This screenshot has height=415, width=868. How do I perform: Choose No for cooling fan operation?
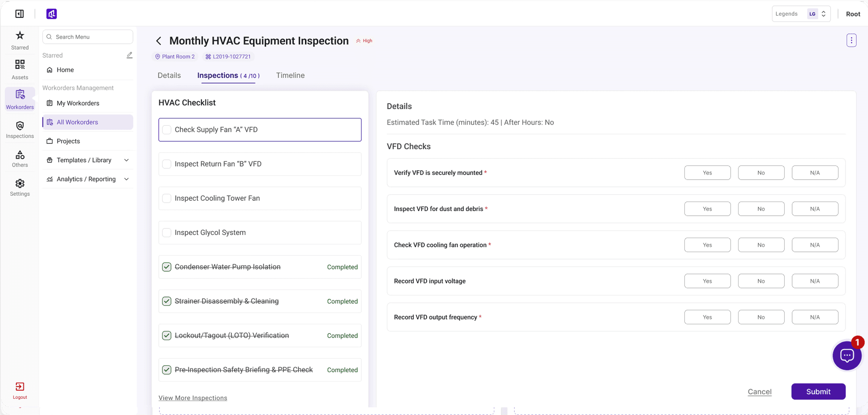click(761, 245)
